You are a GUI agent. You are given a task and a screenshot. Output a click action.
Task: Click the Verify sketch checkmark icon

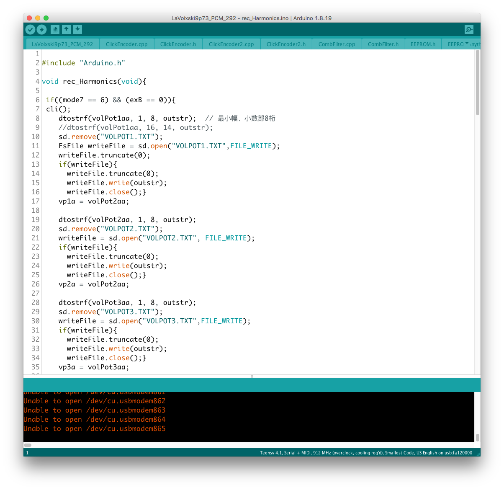(x=30, y=29)
